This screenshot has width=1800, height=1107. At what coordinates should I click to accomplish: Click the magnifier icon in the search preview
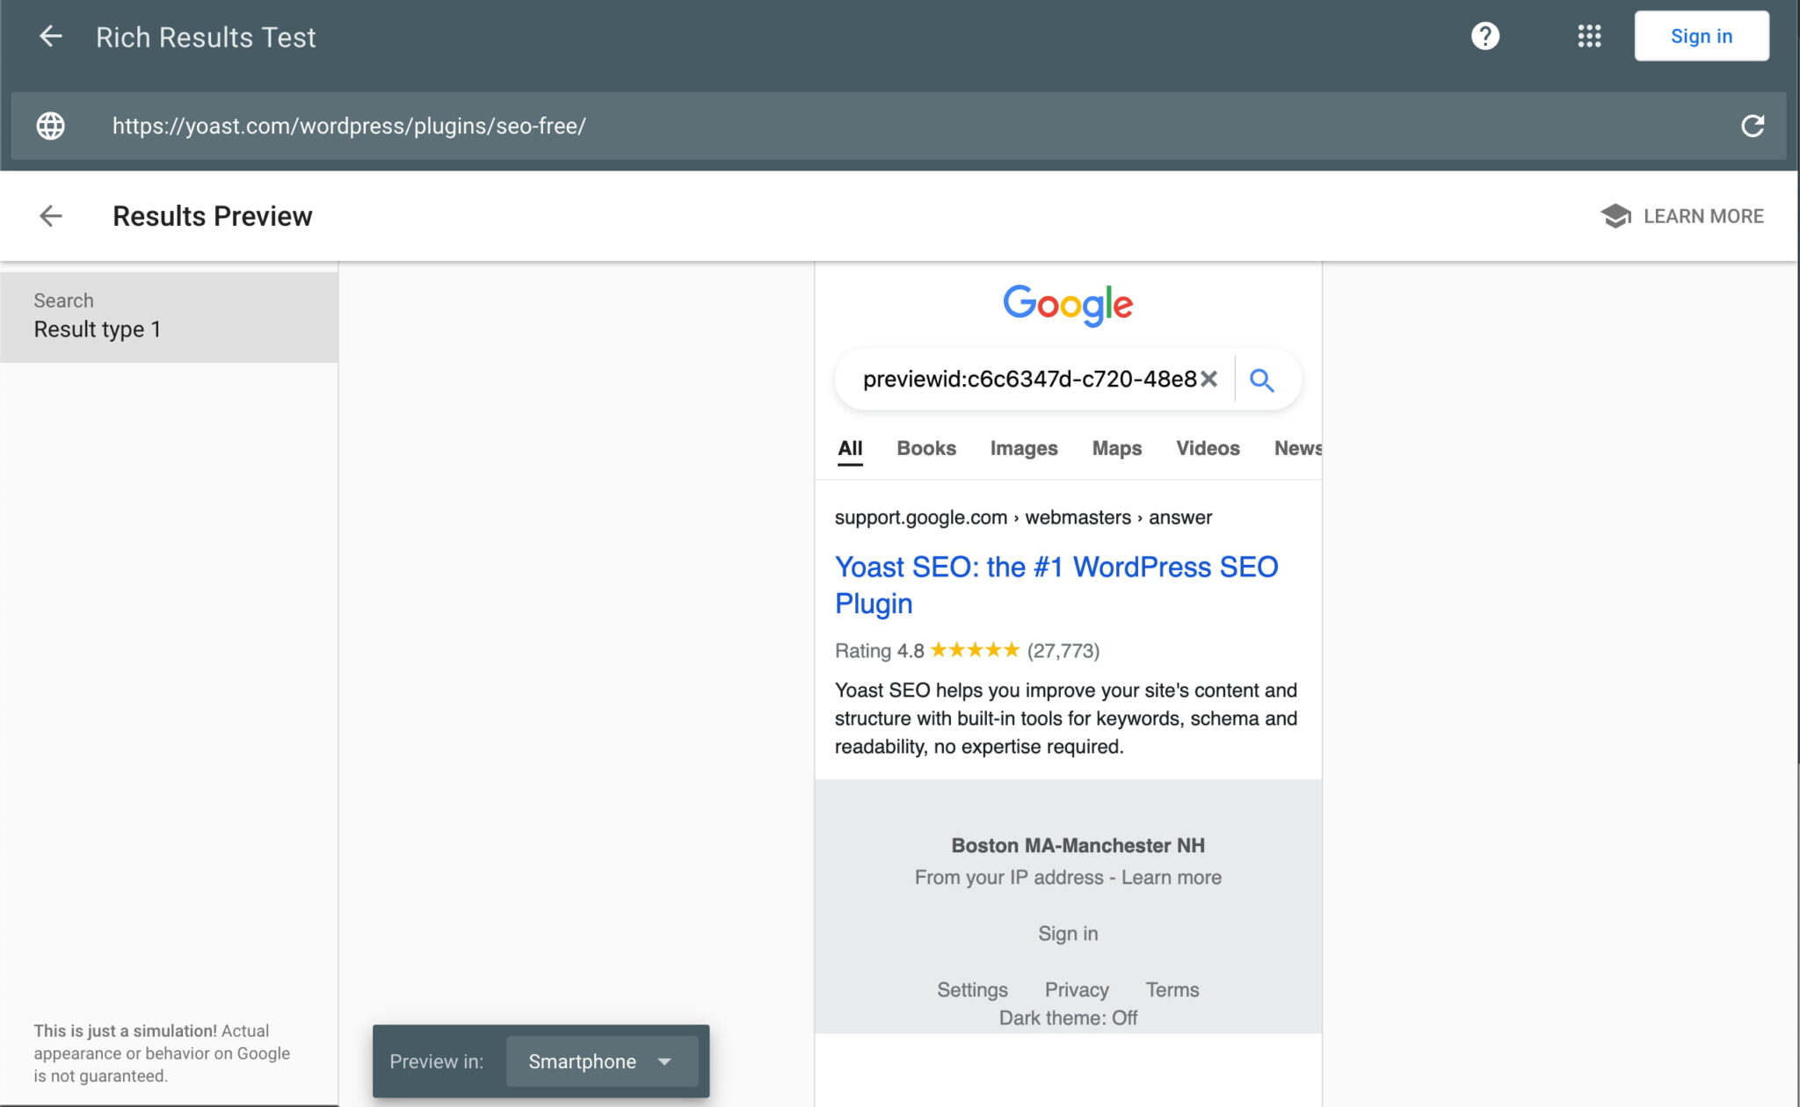click(x=1262, y=380)
